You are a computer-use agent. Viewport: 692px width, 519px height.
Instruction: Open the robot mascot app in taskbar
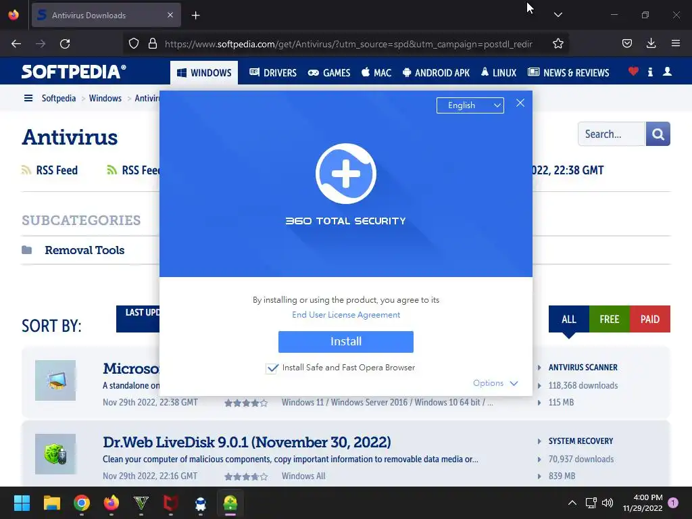coord(201,503)
